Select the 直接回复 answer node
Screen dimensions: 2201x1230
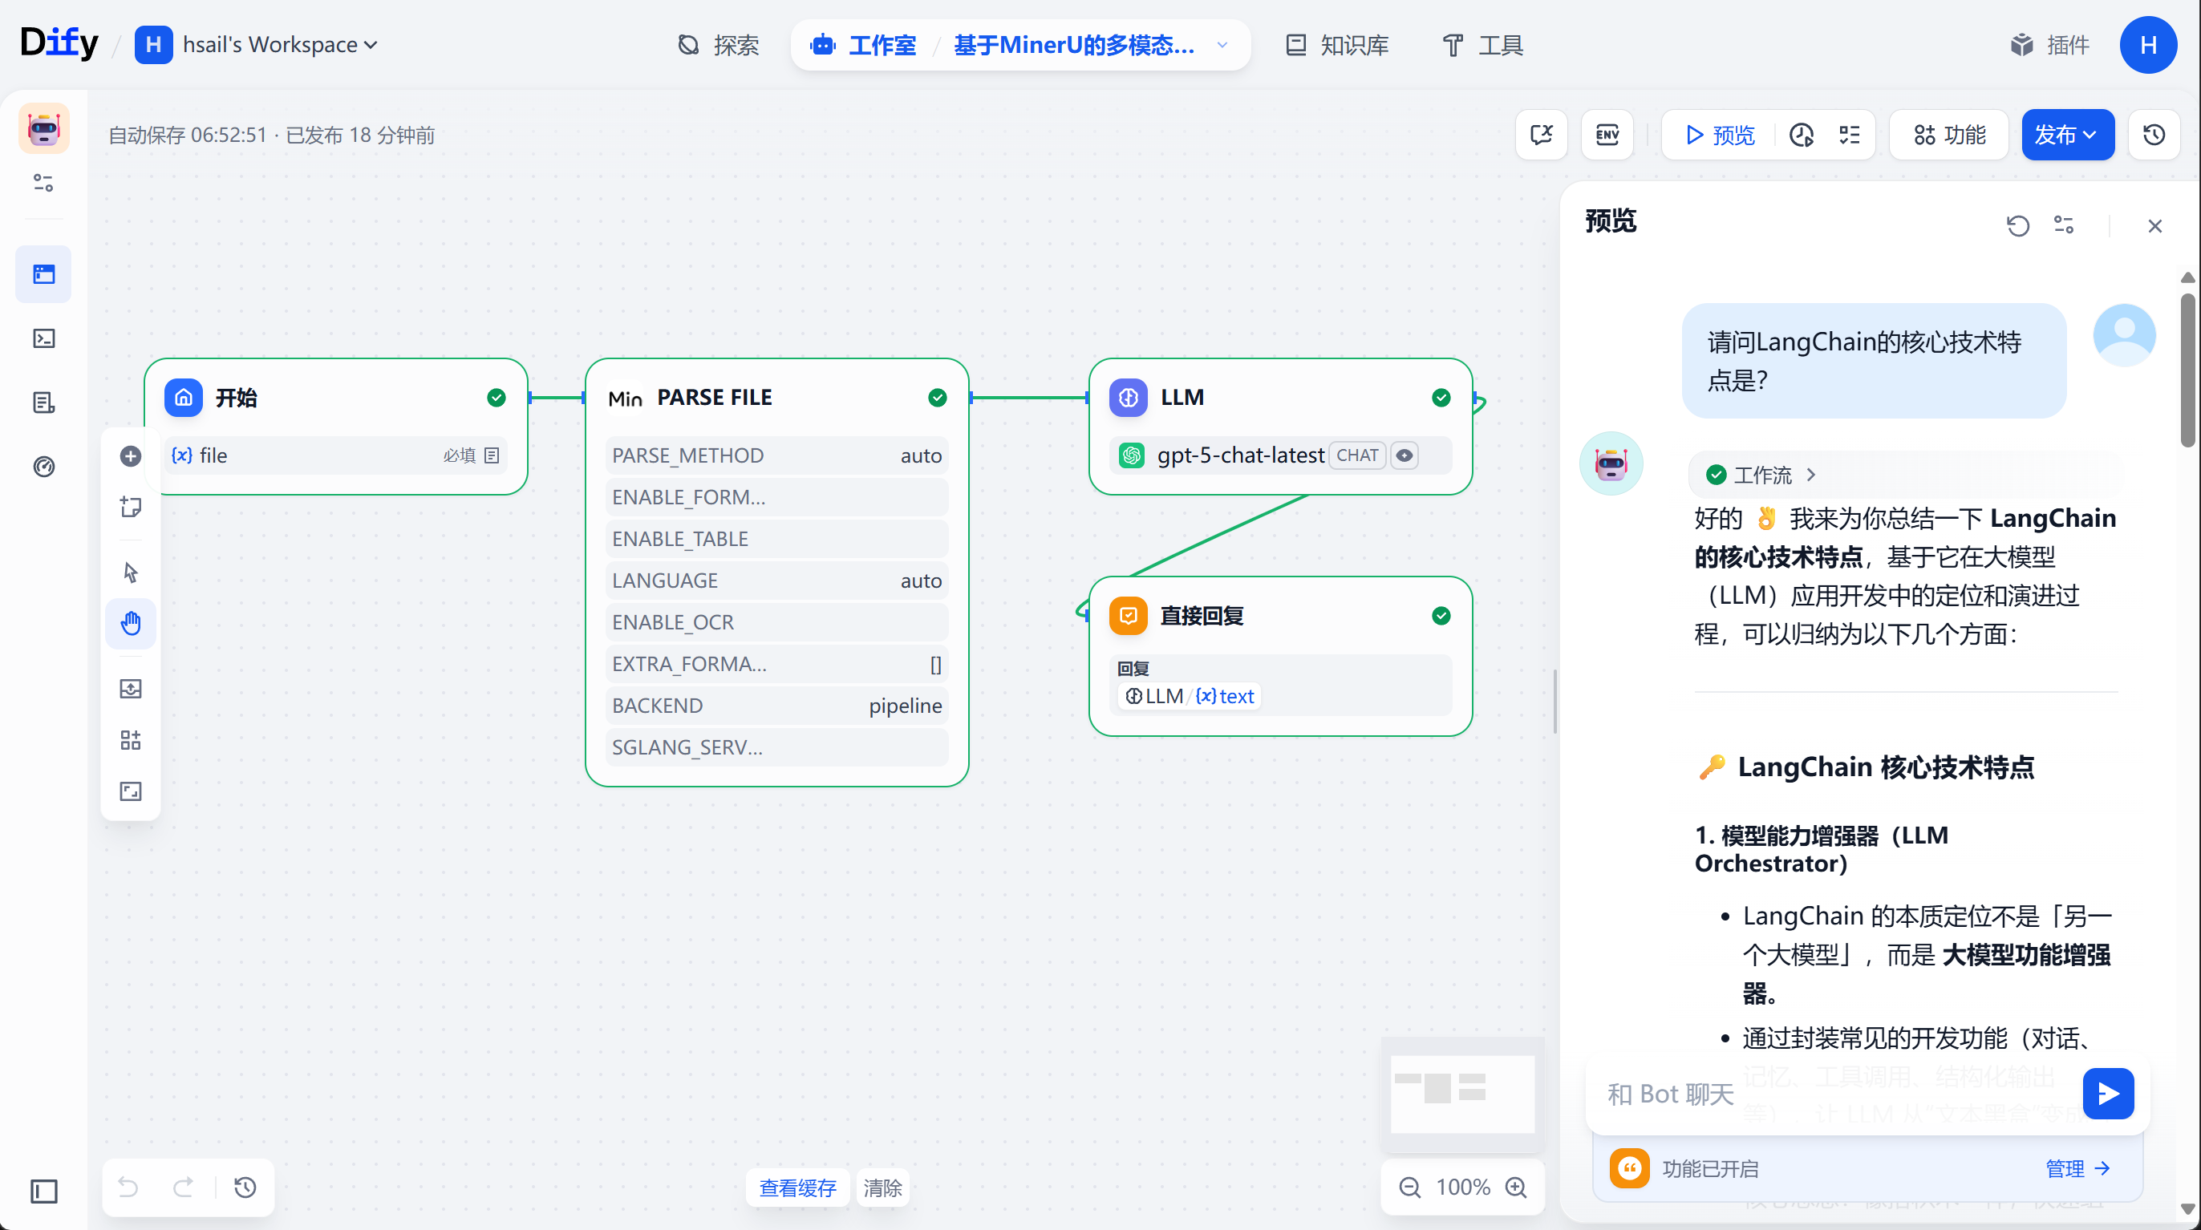click(x=1281, y=656)
